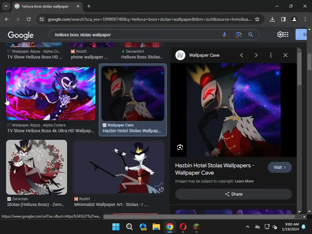Go forward in browser history
Viewport: 312px width, 234px height.
[18, 19]
